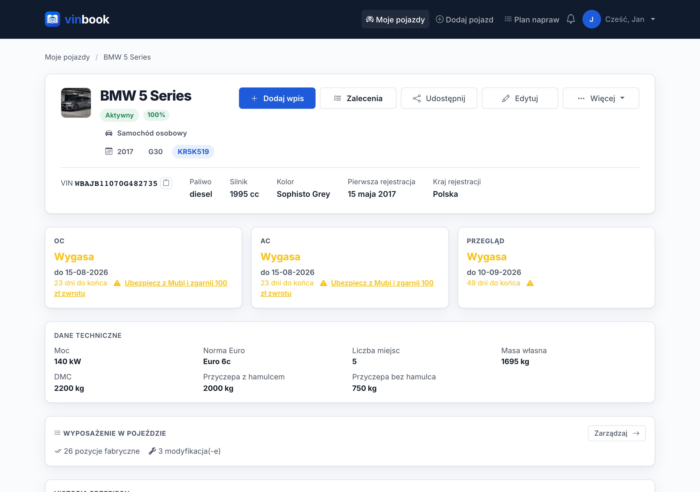Click the Sophisto Grey color value
The height and width of the screenshot is (492, 700).
click(x=303, y=194)
